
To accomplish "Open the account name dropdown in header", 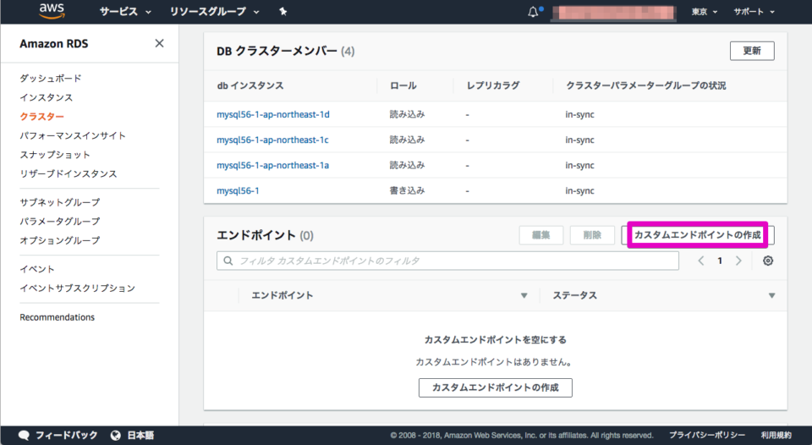I will tap(614, 12).
